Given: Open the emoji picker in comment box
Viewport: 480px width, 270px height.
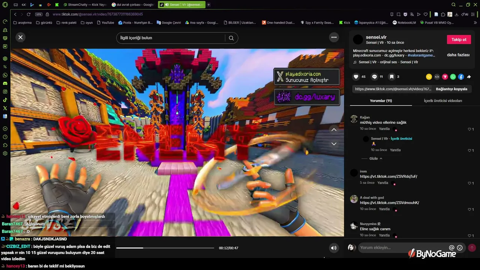Looking at the screenshot, I should click(460, 247).
